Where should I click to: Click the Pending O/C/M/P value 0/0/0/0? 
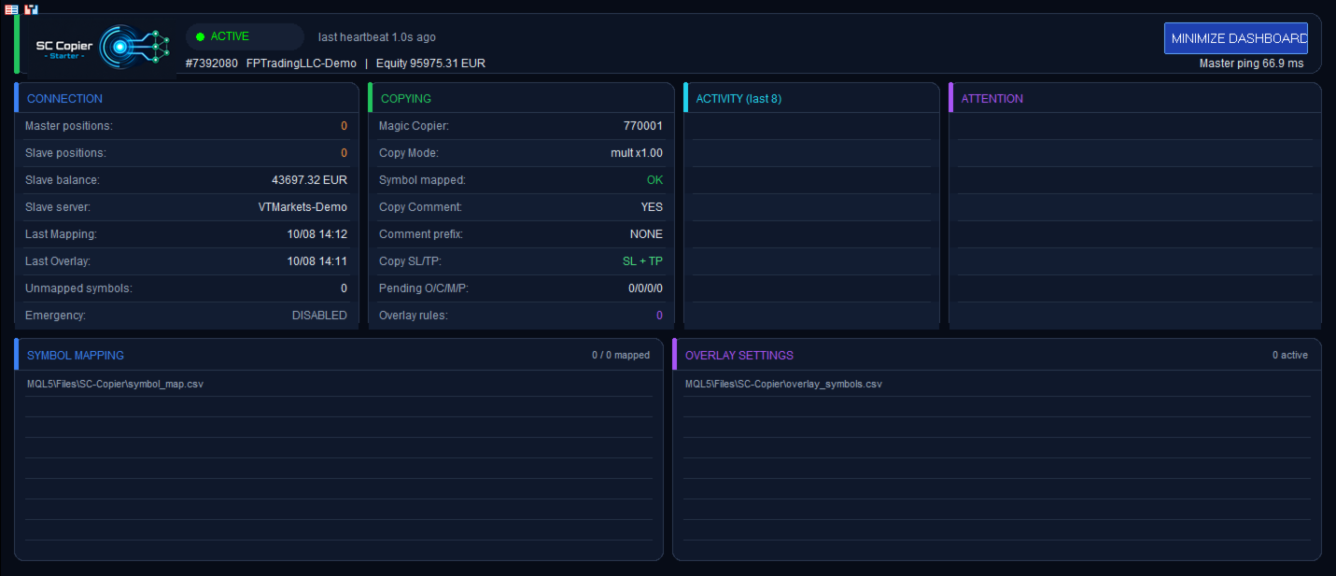tap(645, 288)
